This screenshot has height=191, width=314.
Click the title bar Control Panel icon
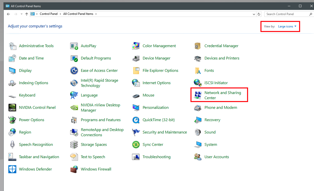coord(8,6)
